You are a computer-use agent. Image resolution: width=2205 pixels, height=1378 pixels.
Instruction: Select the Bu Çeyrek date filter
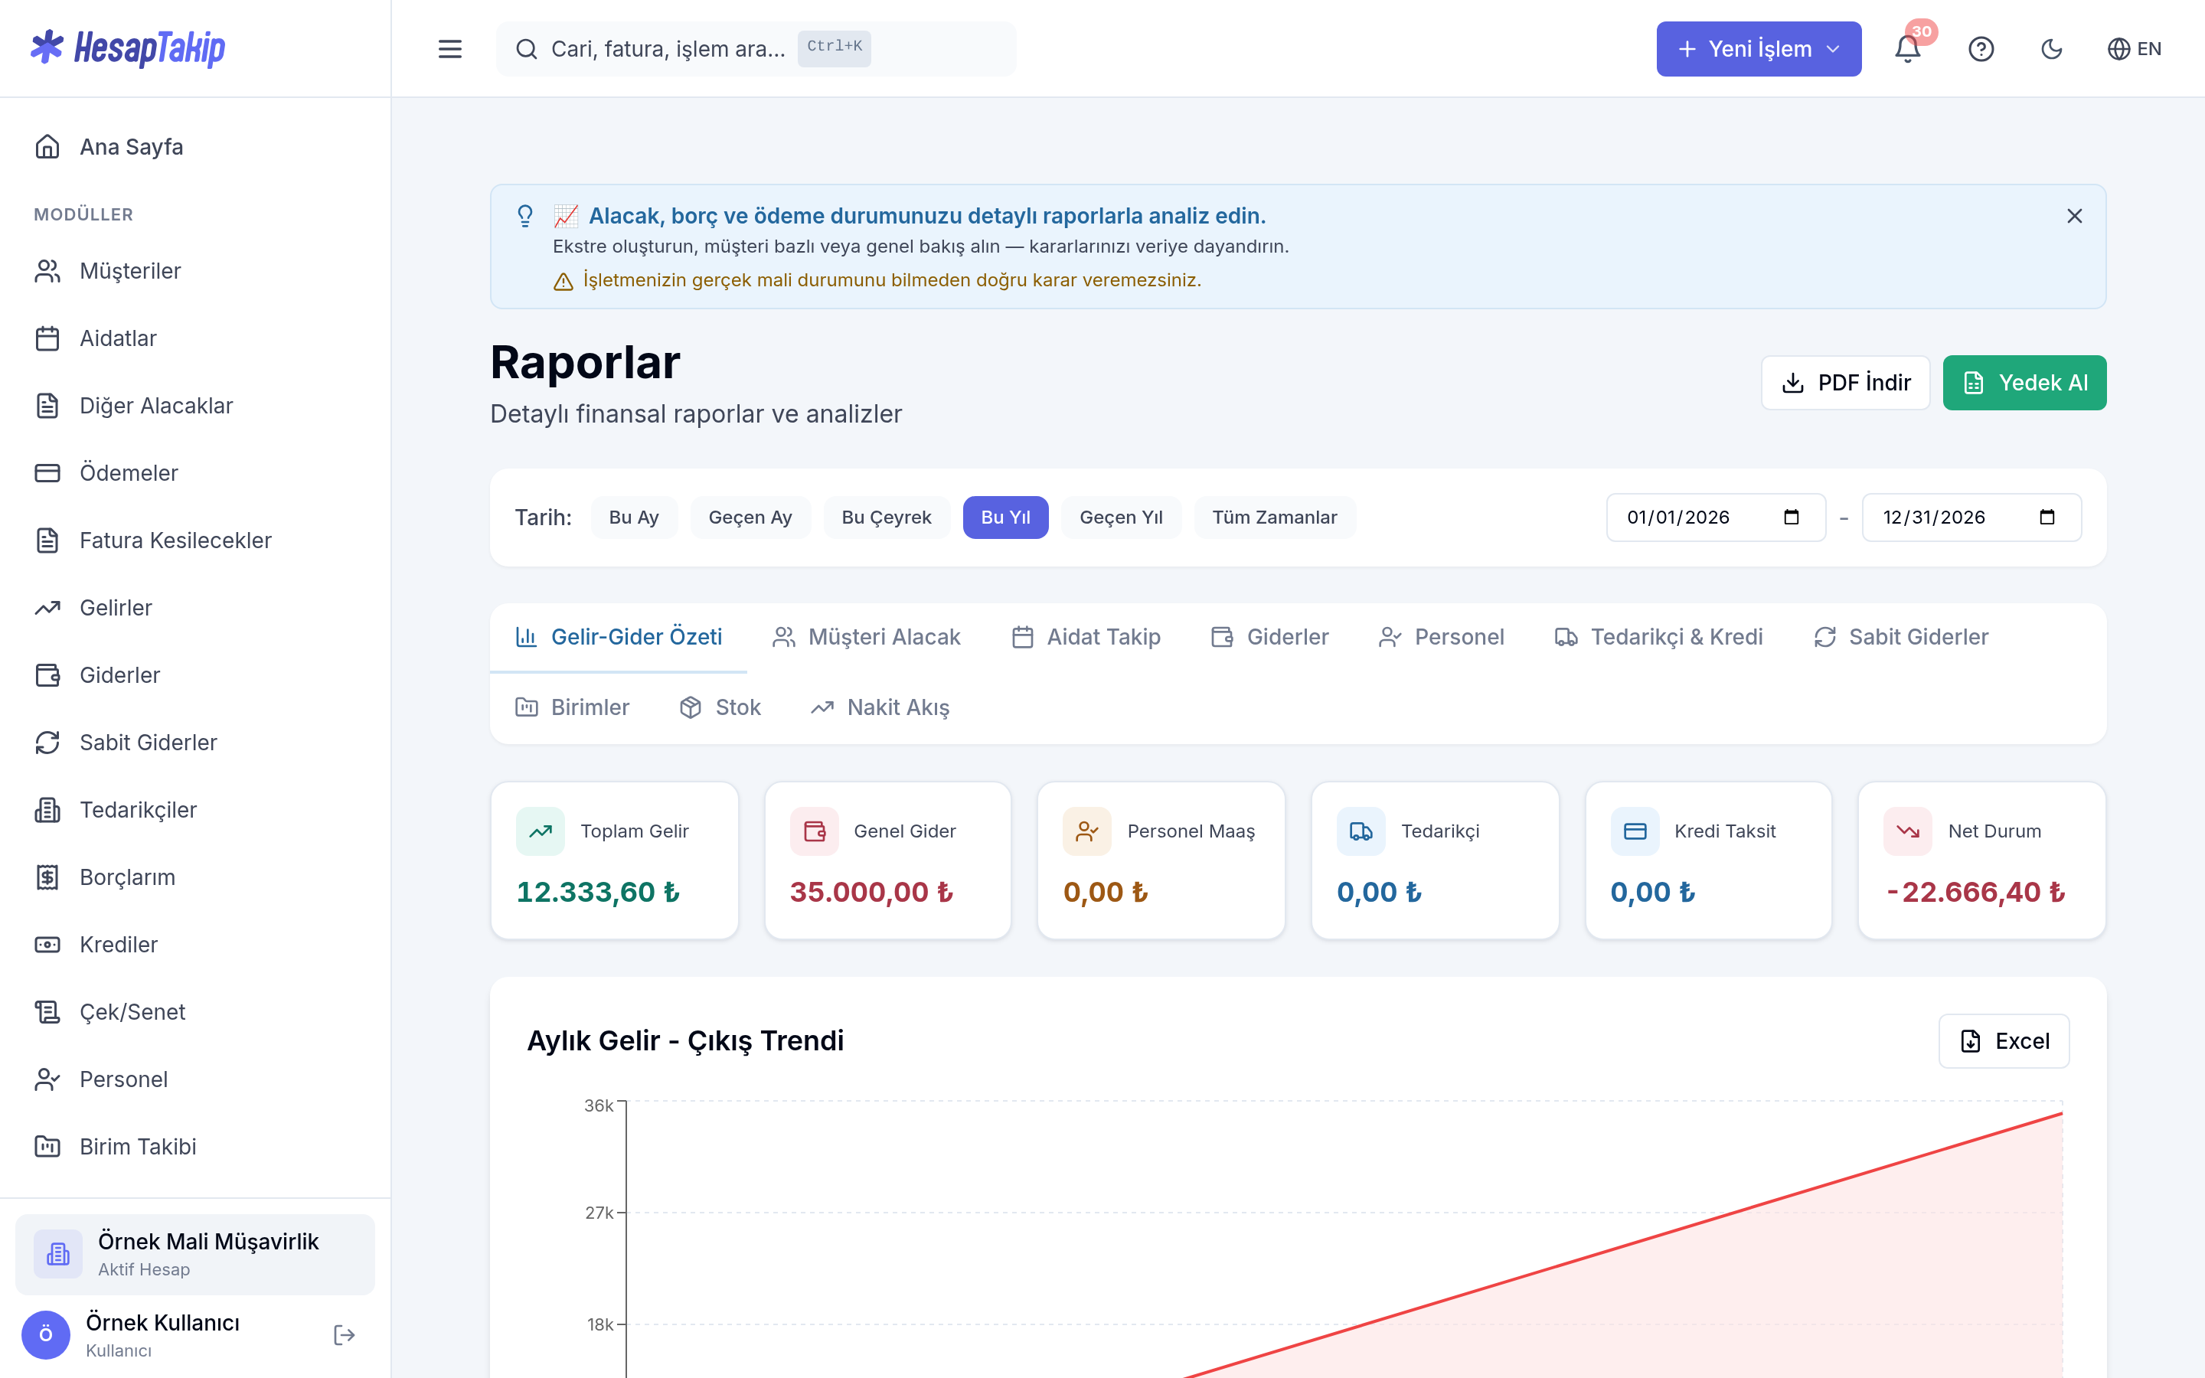click(x=887, y=518)
